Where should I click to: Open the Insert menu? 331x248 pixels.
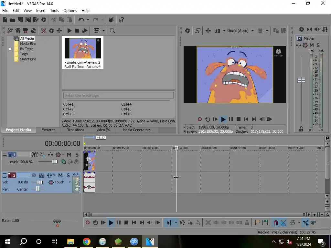(41, 11)
